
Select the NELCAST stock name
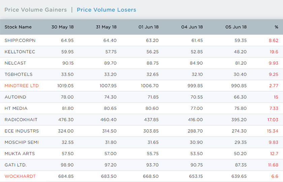click(15, 63)
